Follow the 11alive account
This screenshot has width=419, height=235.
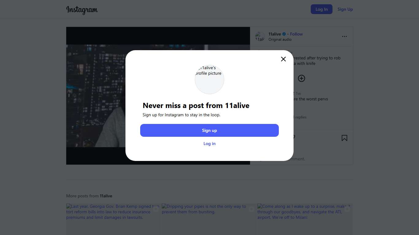296,34
